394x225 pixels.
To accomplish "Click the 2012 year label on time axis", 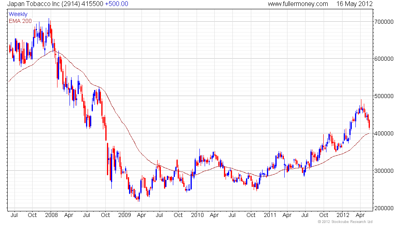I will [x=343, y=215].
